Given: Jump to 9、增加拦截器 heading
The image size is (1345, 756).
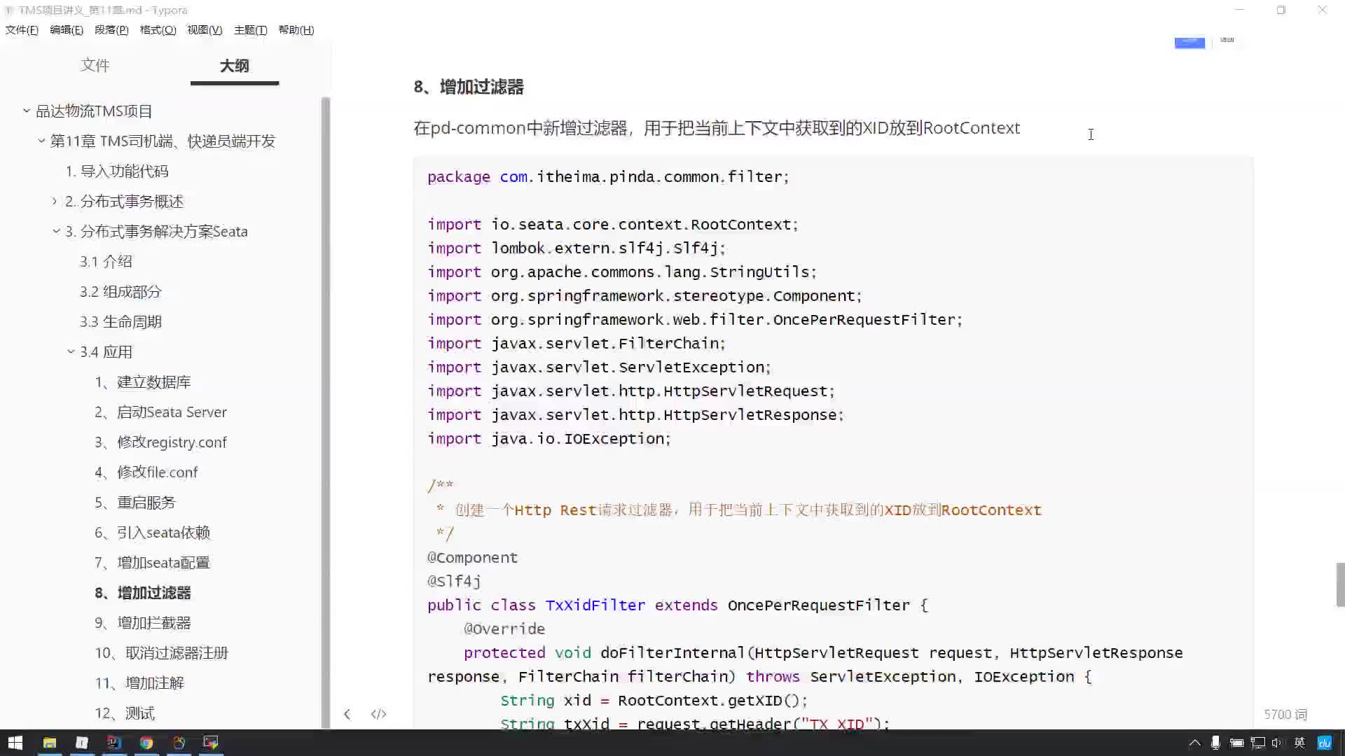Looking at the screenshot, I should click(x=143, y=622).
